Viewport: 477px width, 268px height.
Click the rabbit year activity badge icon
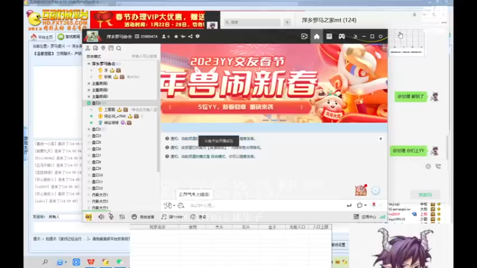[x=361, y=190]
